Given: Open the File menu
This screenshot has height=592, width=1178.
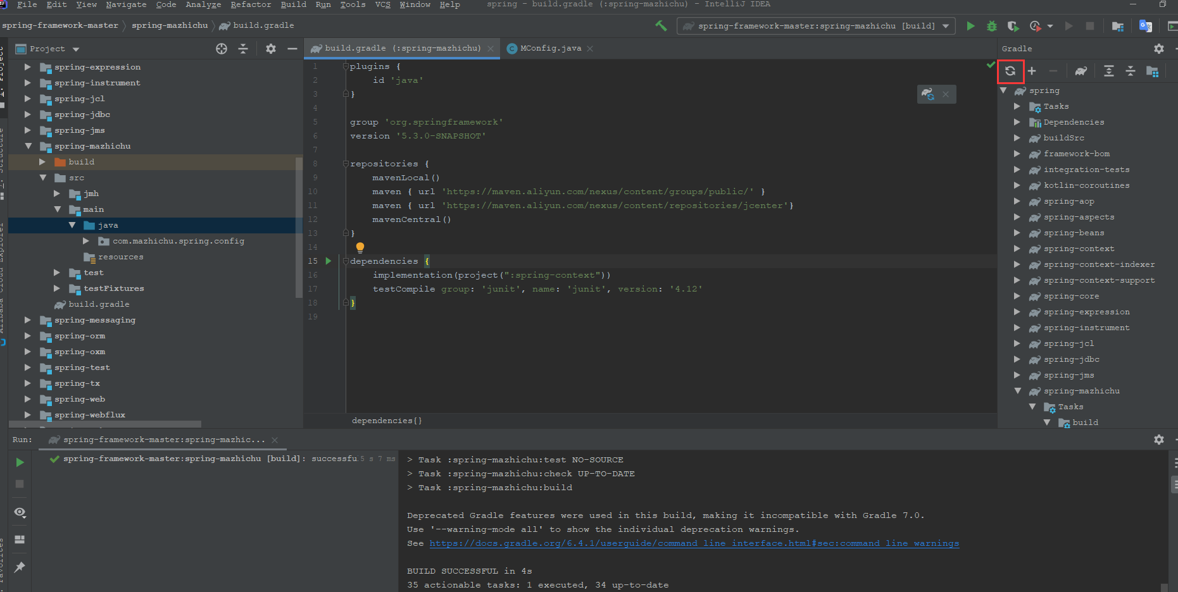Looking at the screenshot, I should coord(27,4).
